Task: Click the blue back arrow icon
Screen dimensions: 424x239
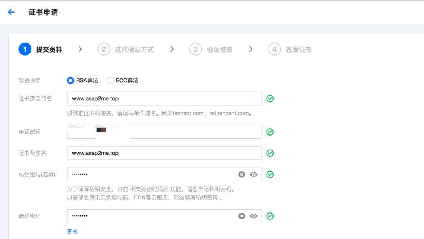Action: [11, 12]
